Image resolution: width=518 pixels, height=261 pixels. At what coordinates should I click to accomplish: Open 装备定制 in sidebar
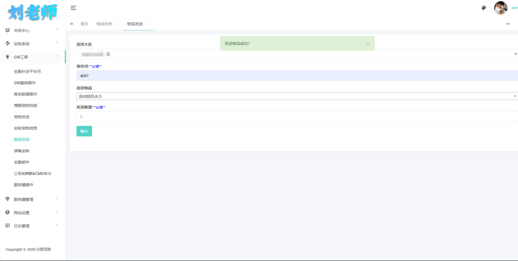coord(21,151)
